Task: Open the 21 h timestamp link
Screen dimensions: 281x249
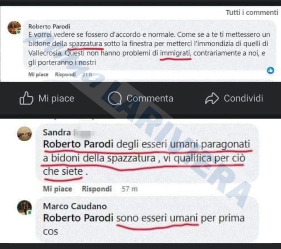Action: 87,74
